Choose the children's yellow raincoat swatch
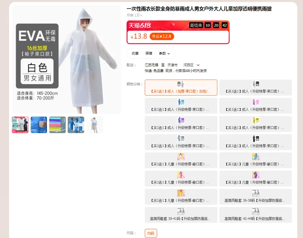The height and width of the screenshot is (238, 303). coord(181,196)
